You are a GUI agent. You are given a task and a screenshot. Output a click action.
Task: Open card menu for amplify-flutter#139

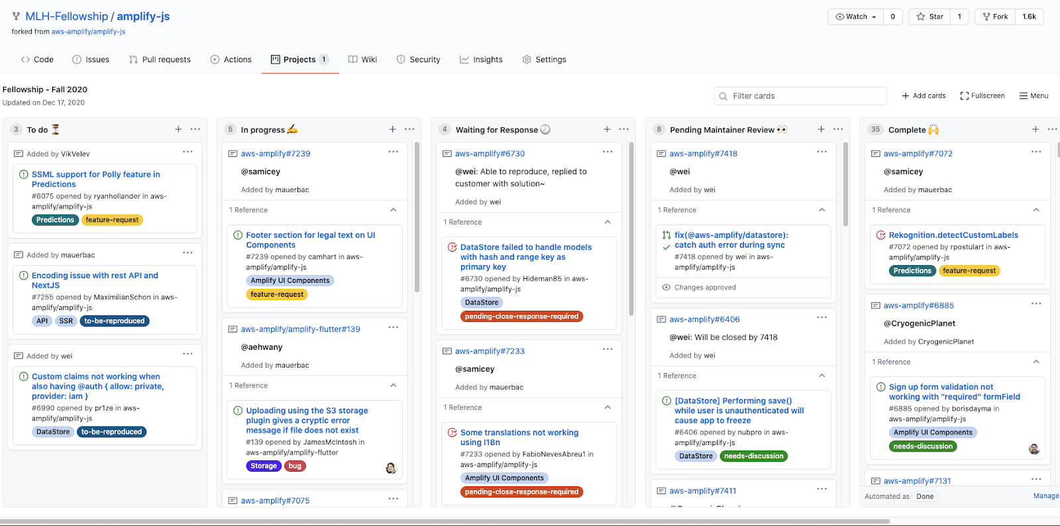click(x=394, y=327)
